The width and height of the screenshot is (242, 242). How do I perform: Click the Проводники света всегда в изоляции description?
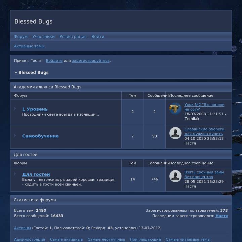point(61,114)
